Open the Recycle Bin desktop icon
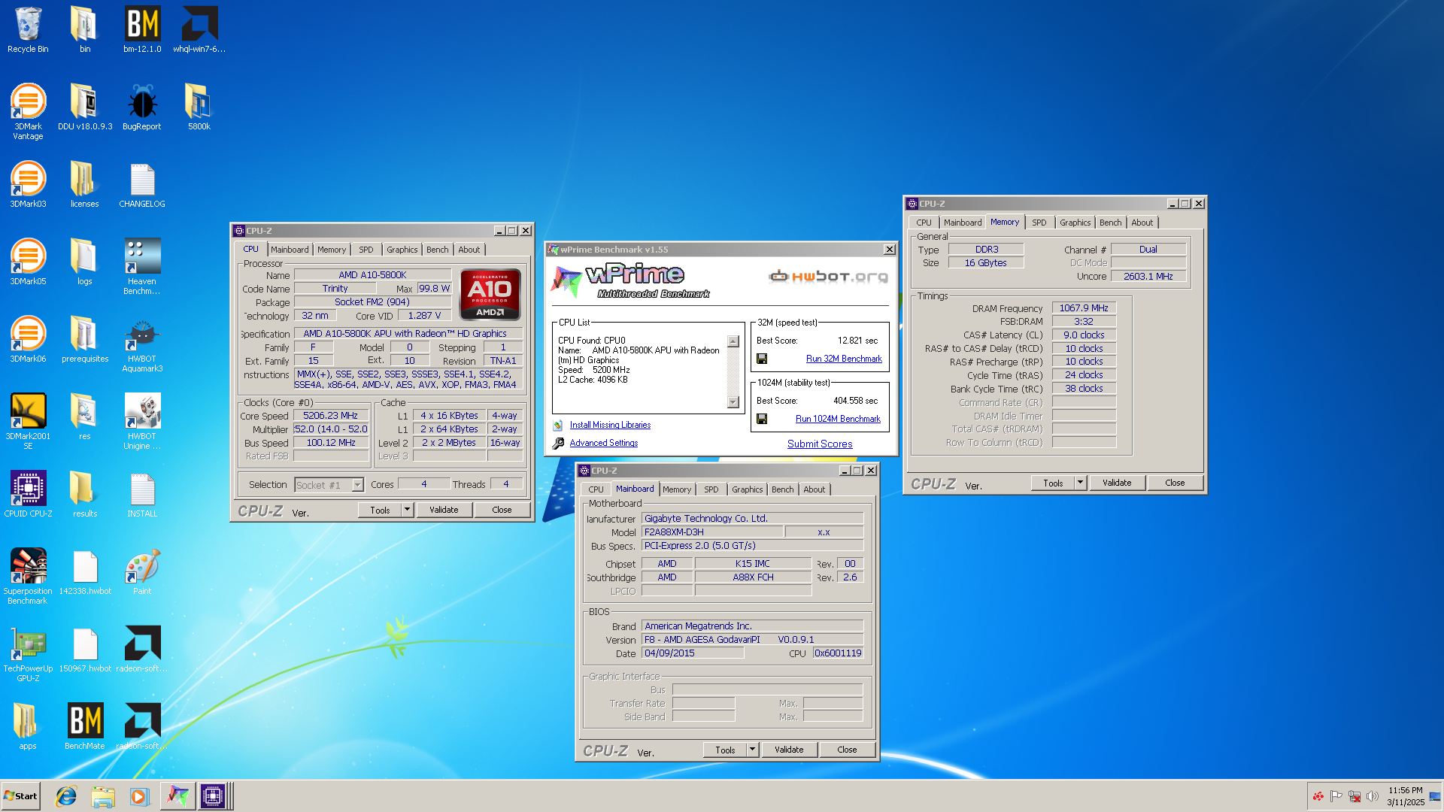This screenshot has height=812, width=1444. 28,30
